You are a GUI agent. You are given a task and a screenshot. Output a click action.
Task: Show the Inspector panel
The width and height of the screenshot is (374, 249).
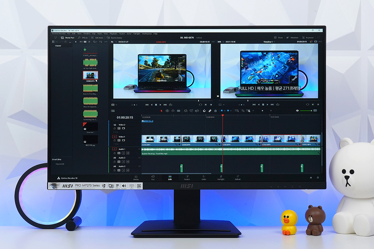tap(308, 38)
